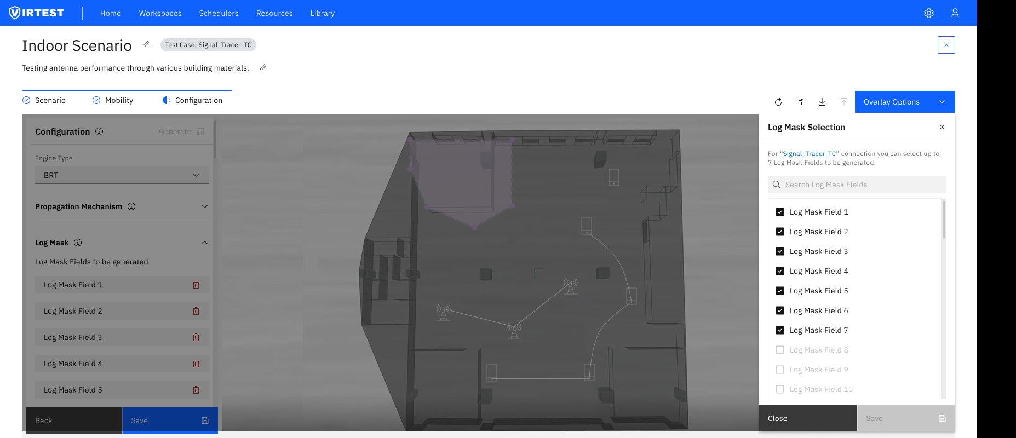This screenshot has width=1016, height=438.
Task: Click the Configuration panel scrollbar
Action: coord(215,140)
